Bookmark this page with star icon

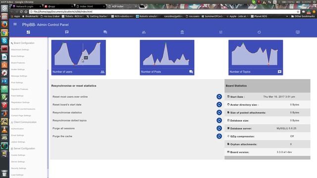pyautogui.click(x=298, y=12)
